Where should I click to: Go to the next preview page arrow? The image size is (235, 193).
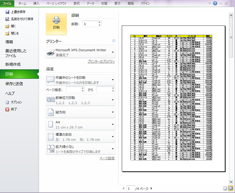tap(151, 188)
